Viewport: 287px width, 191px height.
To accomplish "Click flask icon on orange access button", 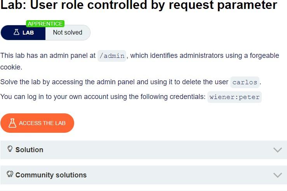I will [x=12, y=123].
